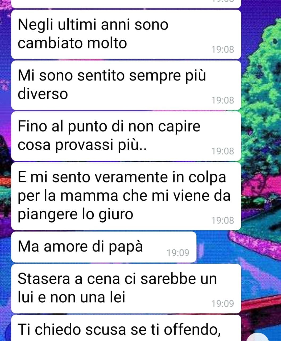The width and height of the screenshot is (281, 341).
Task: Select the 'Ma amore di papà' message
Action: click(104, 247)
